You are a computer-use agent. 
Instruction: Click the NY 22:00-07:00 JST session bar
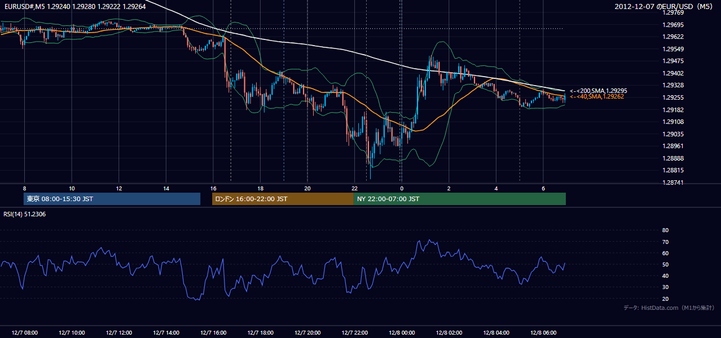(x=460, y=199)
